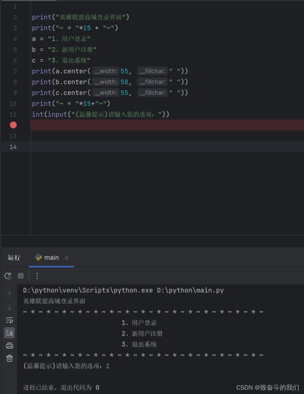Viewport: 304px width, 394px height.
Task: Click the Python icon on main tab
Action: coord(38,257)
